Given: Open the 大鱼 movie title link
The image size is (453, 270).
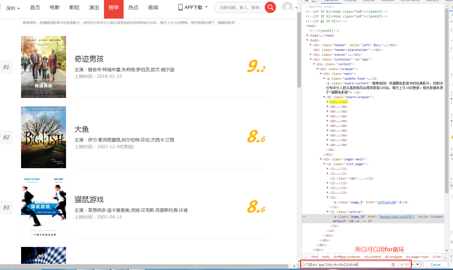Looking at the screenshot, I should pos(82,129).
